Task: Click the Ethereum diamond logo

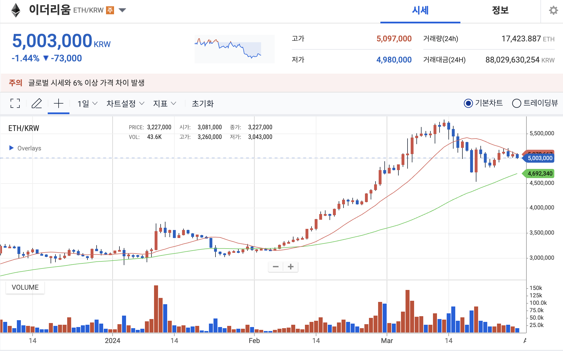Action: pyautogui.click(x=16, y=11)
